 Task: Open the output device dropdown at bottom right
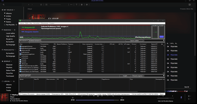point(189,96)
